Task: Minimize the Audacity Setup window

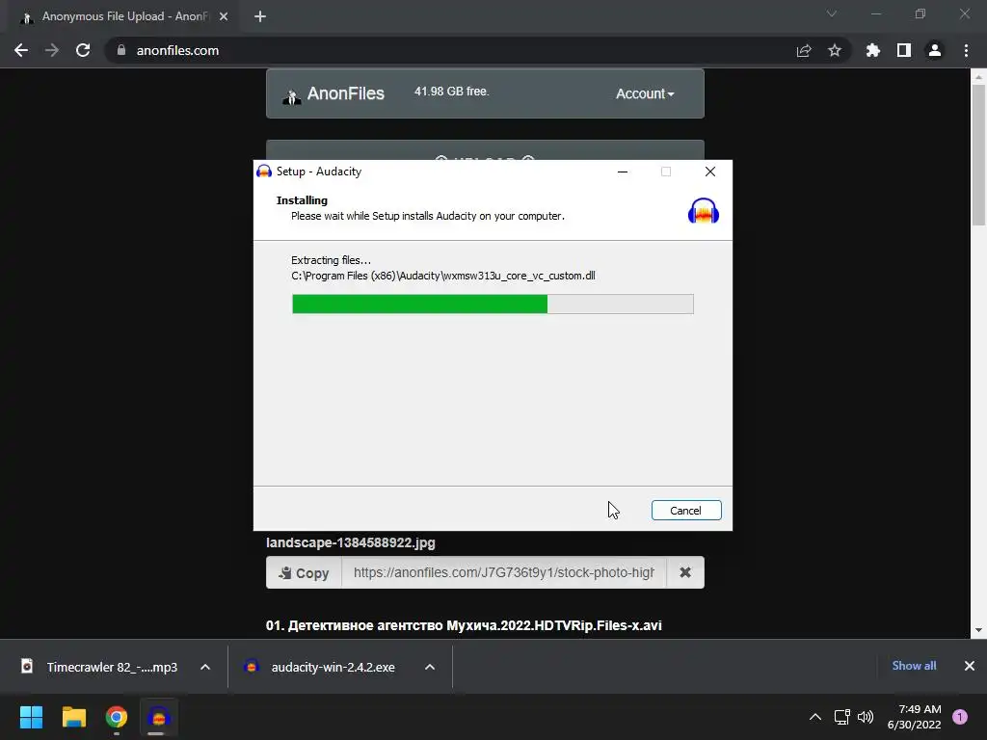Action: click(623, 172)
